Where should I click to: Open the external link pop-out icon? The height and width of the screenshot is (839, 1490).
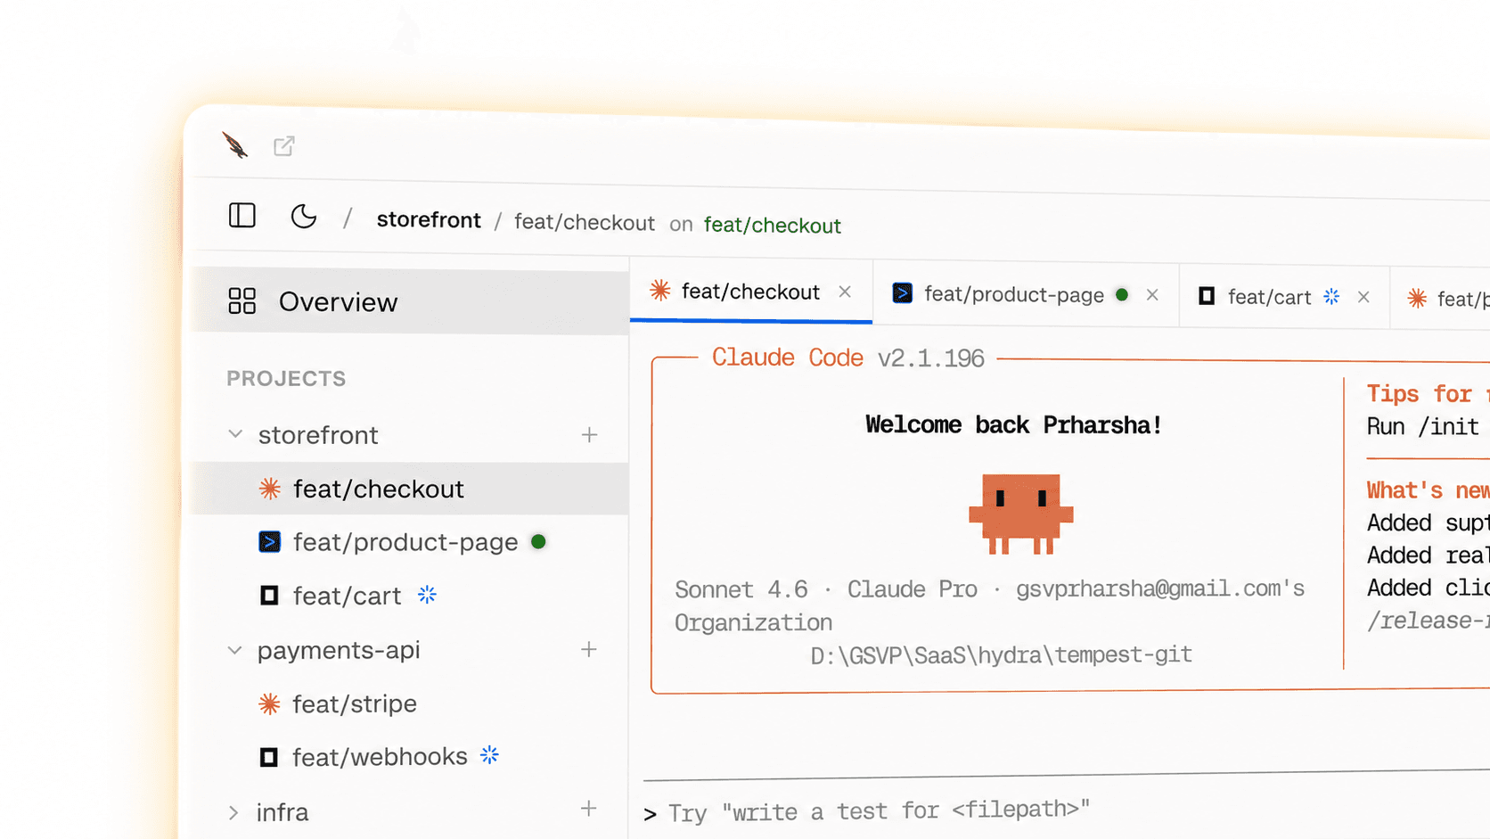click(284, 146)
